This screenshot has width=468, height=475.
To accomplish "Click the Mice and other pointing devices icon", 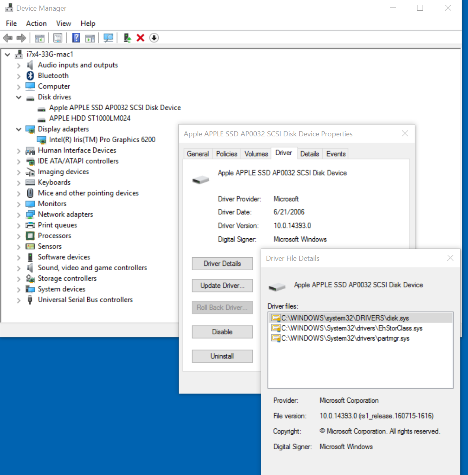I will click(30, 193).
